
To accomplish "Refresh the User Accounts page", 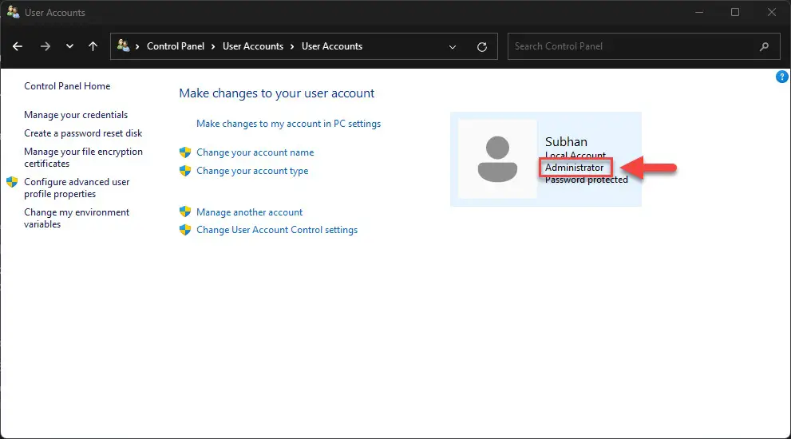I will (x=482, y=46).
